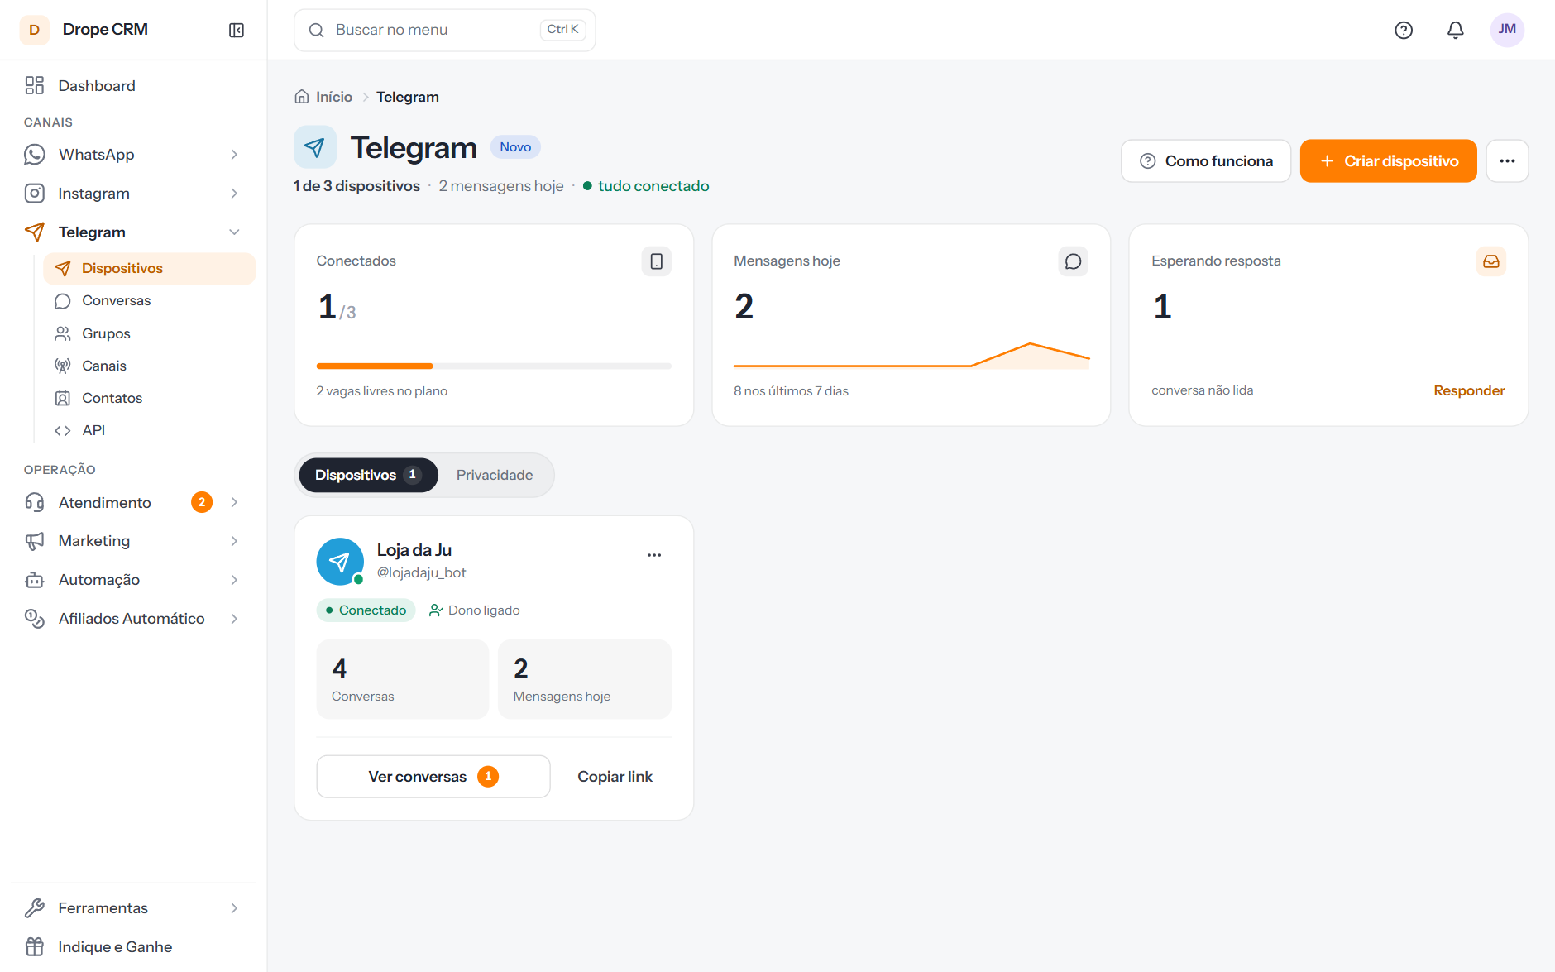Screen dimensions: 1555x972
Task: Click the Instagram channel icon
Action: [x=35, y=194]
